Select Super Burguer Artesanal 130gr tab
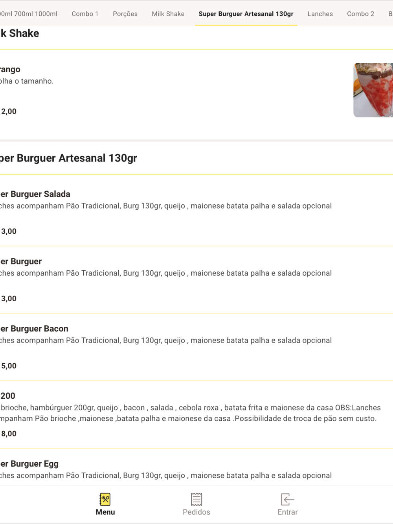Screen dimensions: 393x524 point(246,14)
